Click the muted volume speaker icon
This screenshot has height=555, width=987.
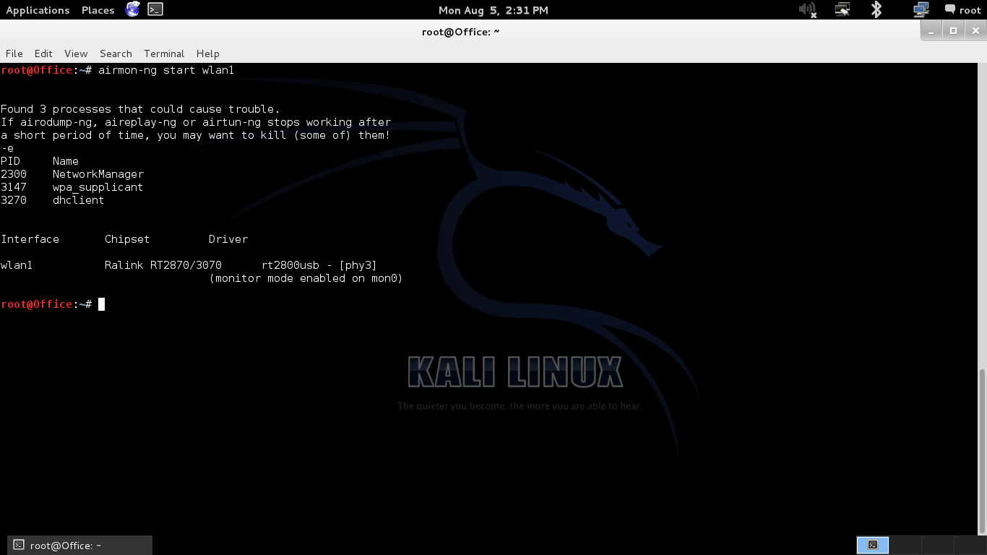click(808, 10)
